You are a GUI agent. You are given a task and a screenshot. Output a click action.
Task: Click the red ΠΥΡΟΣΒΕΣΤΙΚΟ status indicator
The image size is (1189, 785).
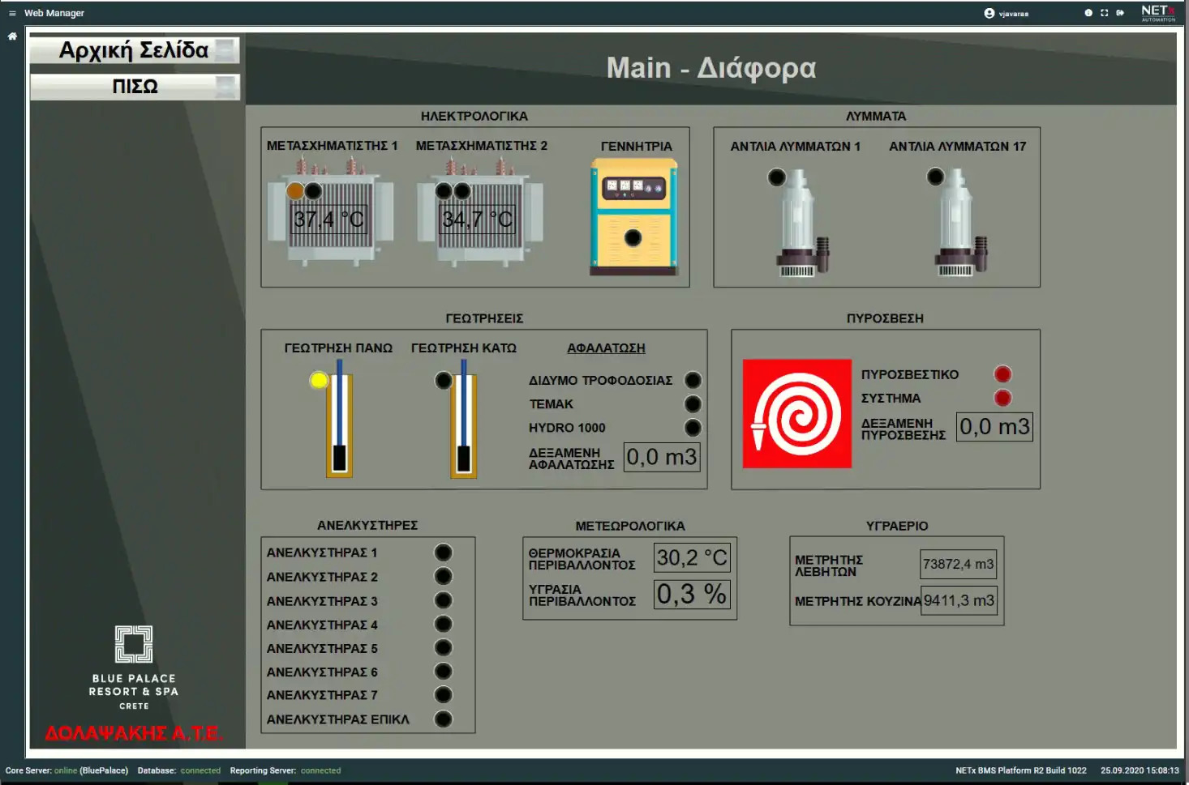tap(1003, 374)
